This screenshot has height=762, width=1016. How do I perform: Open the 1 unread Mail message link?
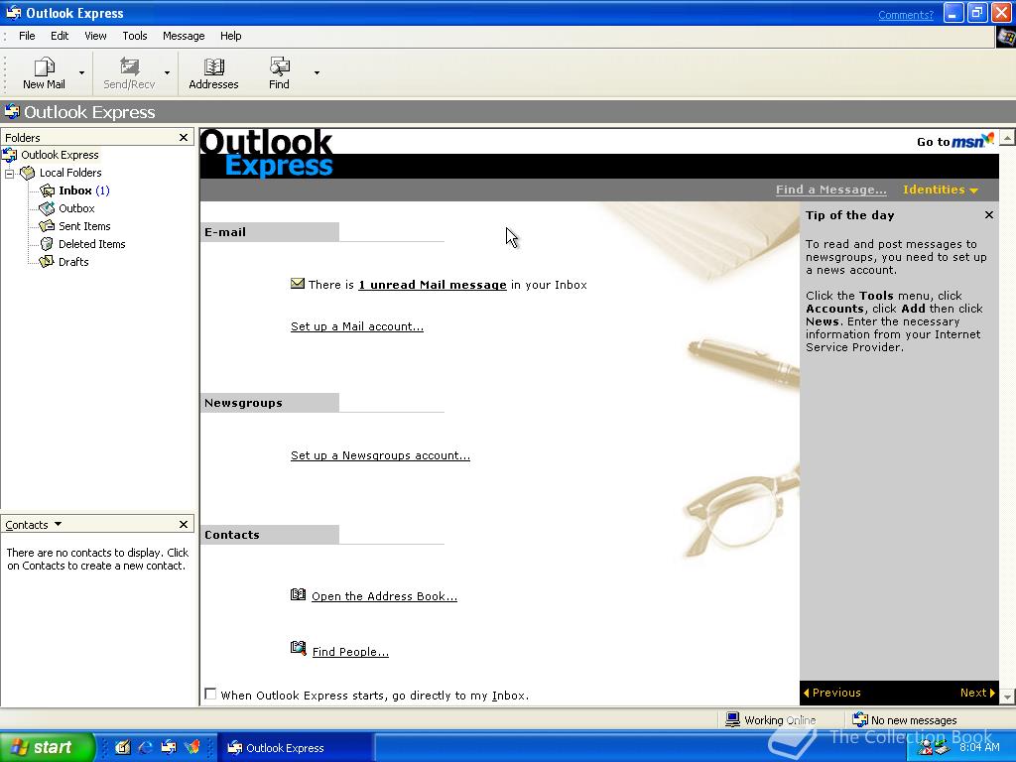click(x=433, y=285)
